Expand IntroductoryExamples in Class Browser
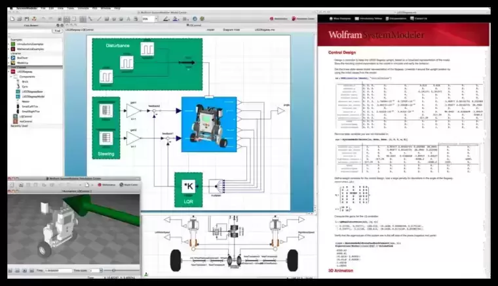The width and height of the screenshot is (498, 286). click(x=9, y=44)
